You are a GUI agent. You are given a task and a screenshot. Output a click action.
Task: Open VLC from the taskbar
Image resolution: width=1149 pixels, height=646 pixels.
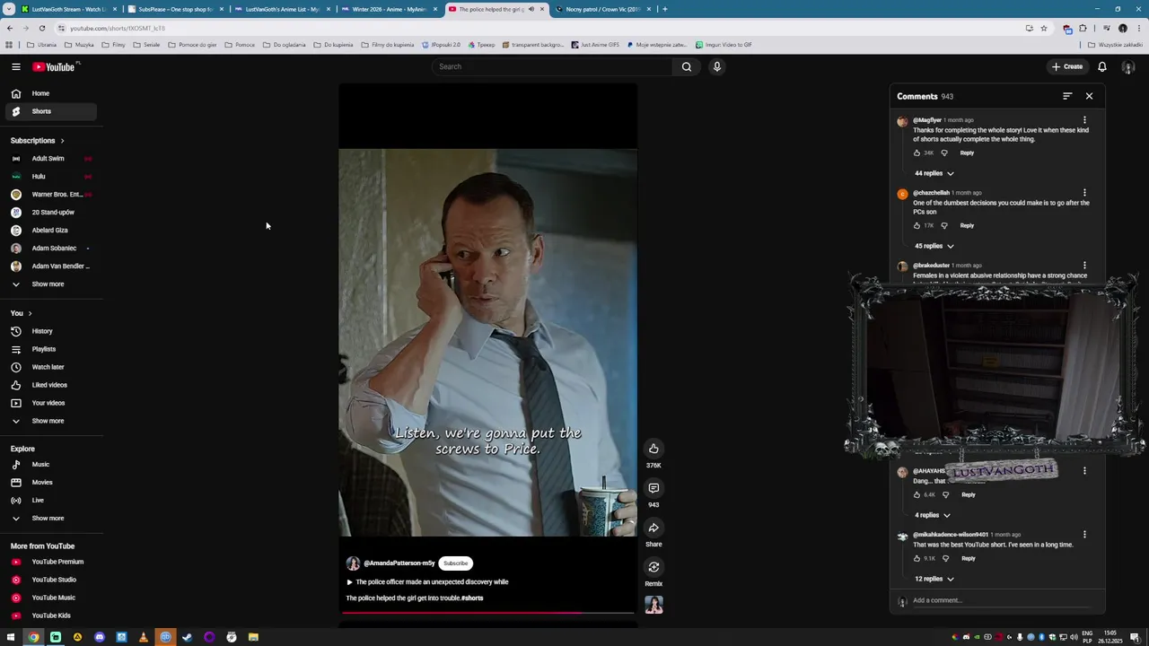click(x=143, y=637)
